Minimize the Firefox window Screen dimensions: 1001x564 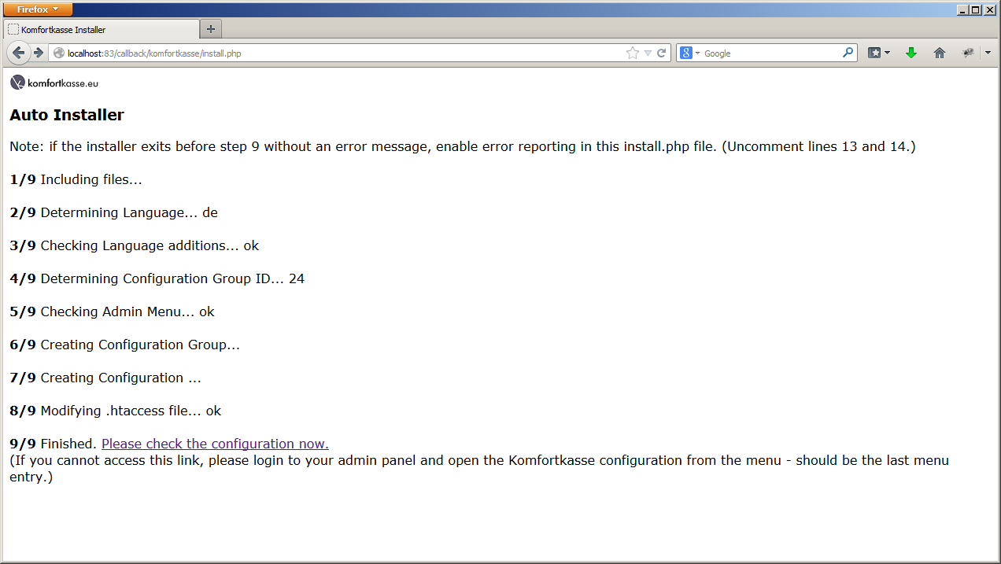click(962, 9)
